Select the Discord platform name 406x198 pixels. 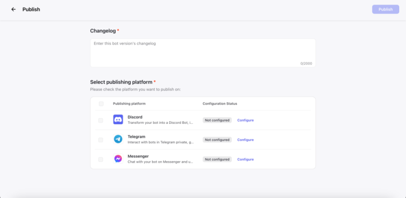[x=135, y=117]
